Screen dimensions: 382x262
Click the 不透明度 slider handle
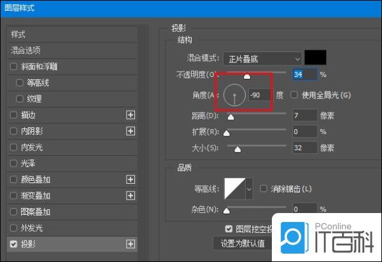tap(247, 77)
